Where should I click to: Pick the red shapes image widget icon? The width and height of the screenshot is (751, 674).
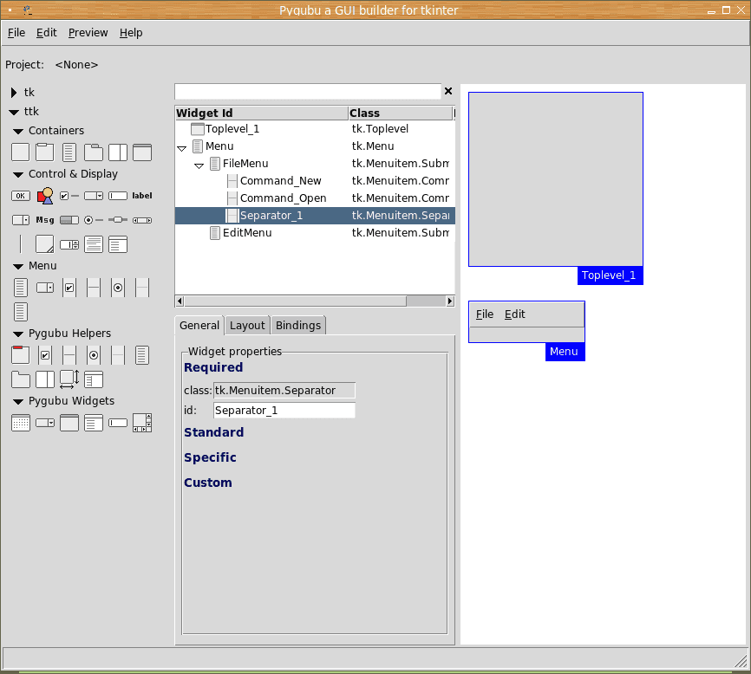click(45, 196)
